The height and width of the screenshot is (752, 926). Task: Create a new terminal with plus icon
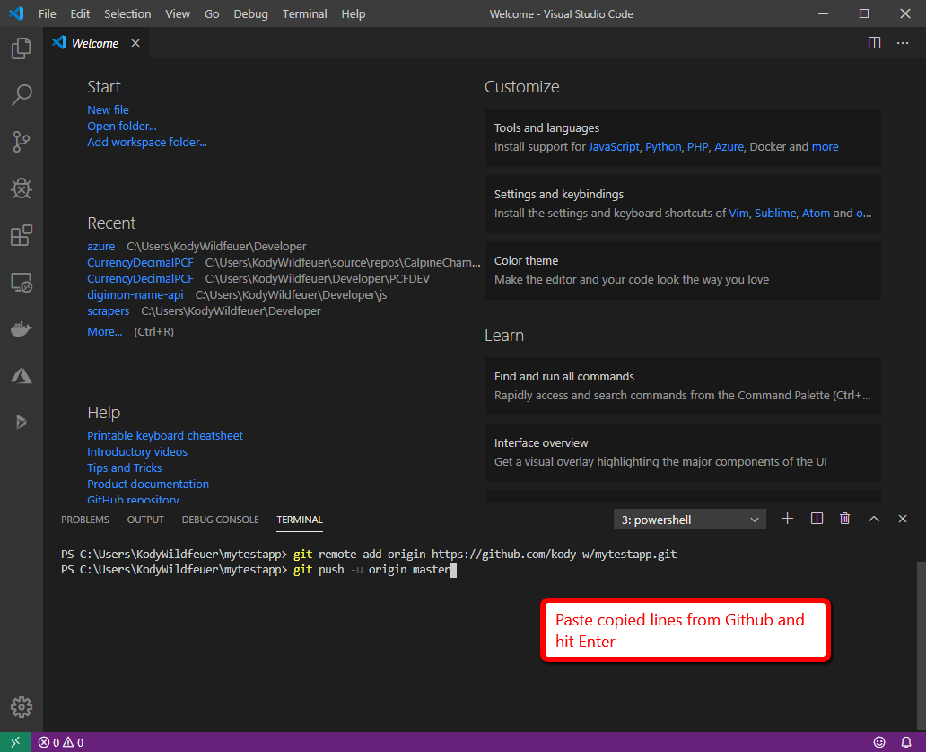787,519
